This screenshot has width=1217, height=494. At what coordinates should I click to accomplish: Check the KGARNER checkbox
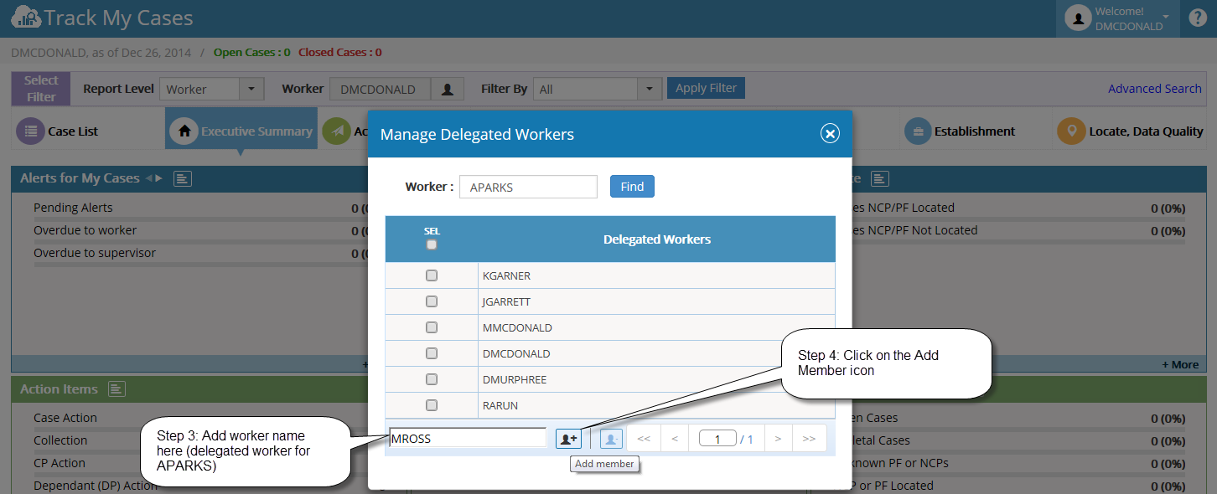point(432,275)
